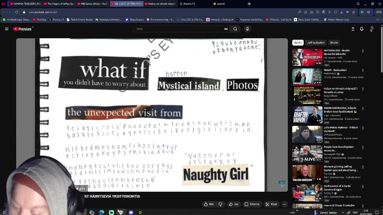Start voice search with the microphone
383x215 pixels.
(247, 29)
